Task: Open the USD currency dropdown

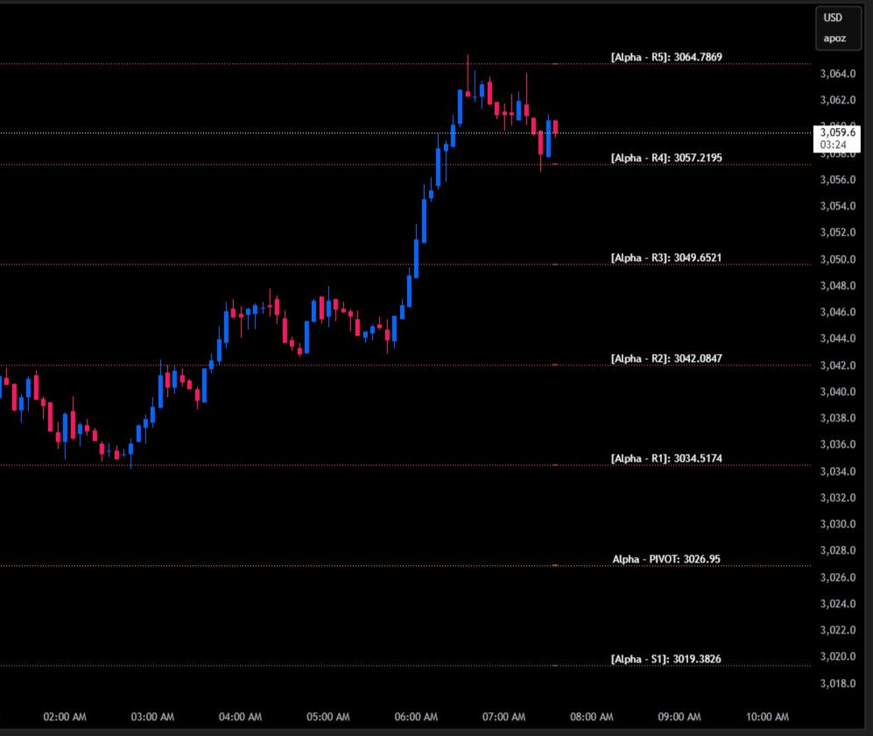Action: click(x=839, y=19)
